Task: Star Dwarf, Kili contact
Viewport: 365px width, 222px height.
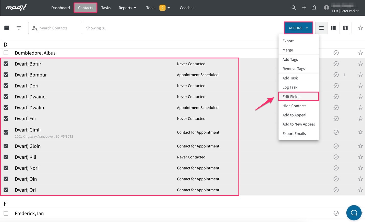Action: pyautogui.click(x=360, y=157)
